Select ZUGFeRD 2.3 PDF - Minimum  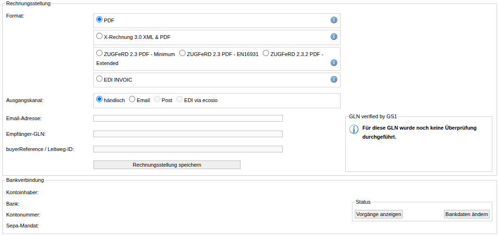click(99, 53)
